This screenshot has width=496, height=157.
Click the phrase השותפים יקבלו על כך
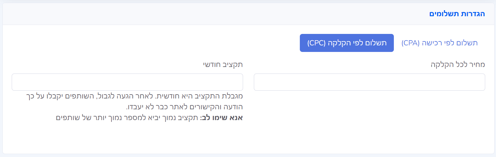pyautogui.click(x=60, y=96)
